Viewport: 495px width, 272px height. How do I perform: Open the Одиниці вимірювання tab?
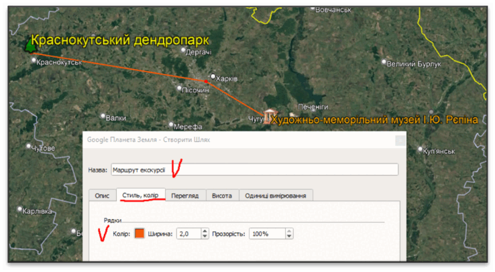click(x=276, y=196)
